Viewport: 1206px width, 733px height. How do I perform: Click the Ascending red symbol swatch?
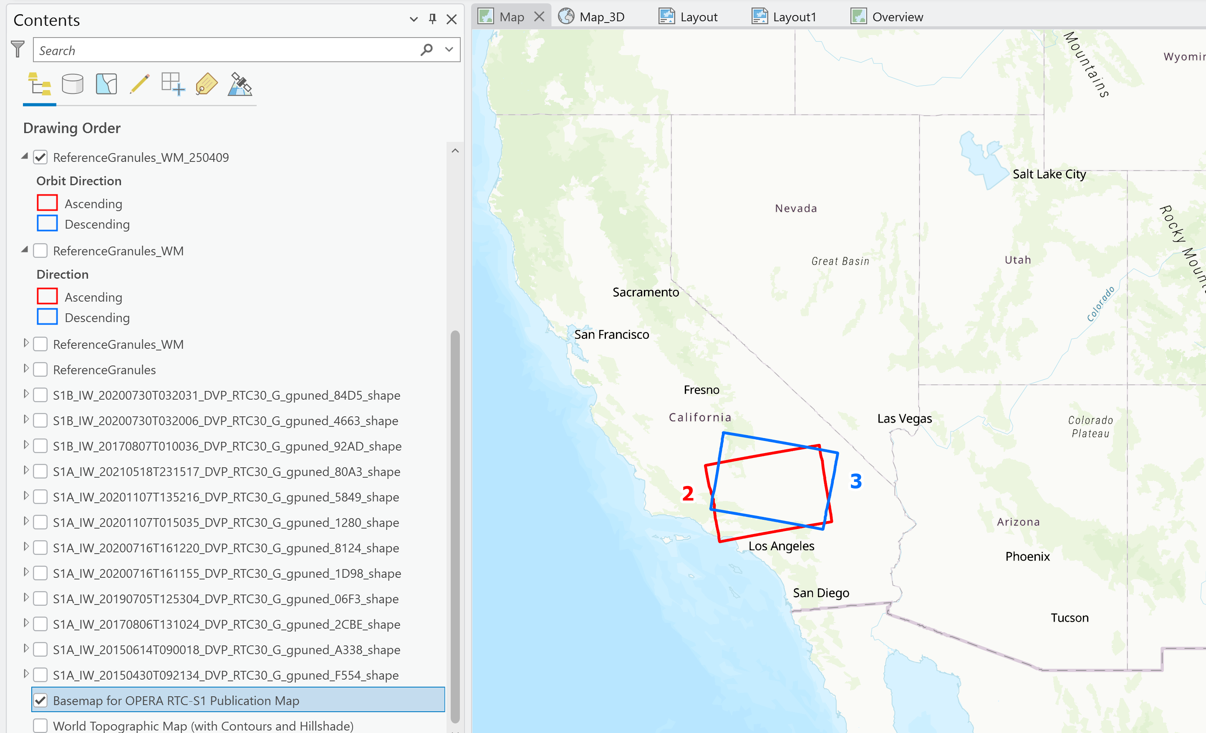click(x=47, y=202)
